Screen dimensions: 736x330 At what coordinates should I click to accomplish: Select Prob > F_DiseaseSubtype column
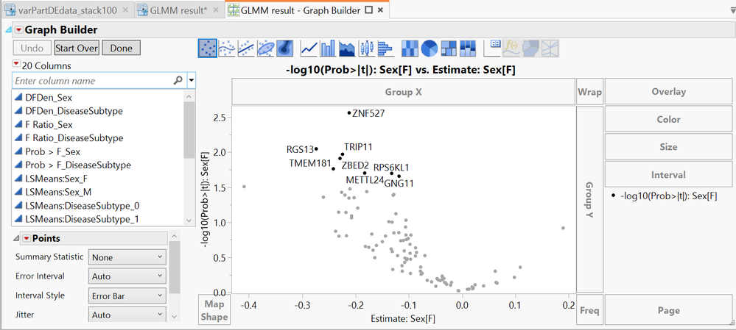pyautogui.click(x=78, y=165)
